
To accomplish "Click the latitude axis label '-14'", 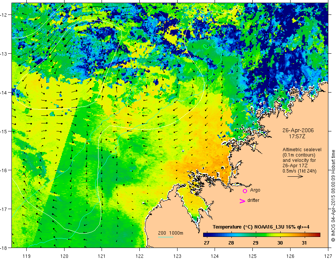I will coord(5,93).
